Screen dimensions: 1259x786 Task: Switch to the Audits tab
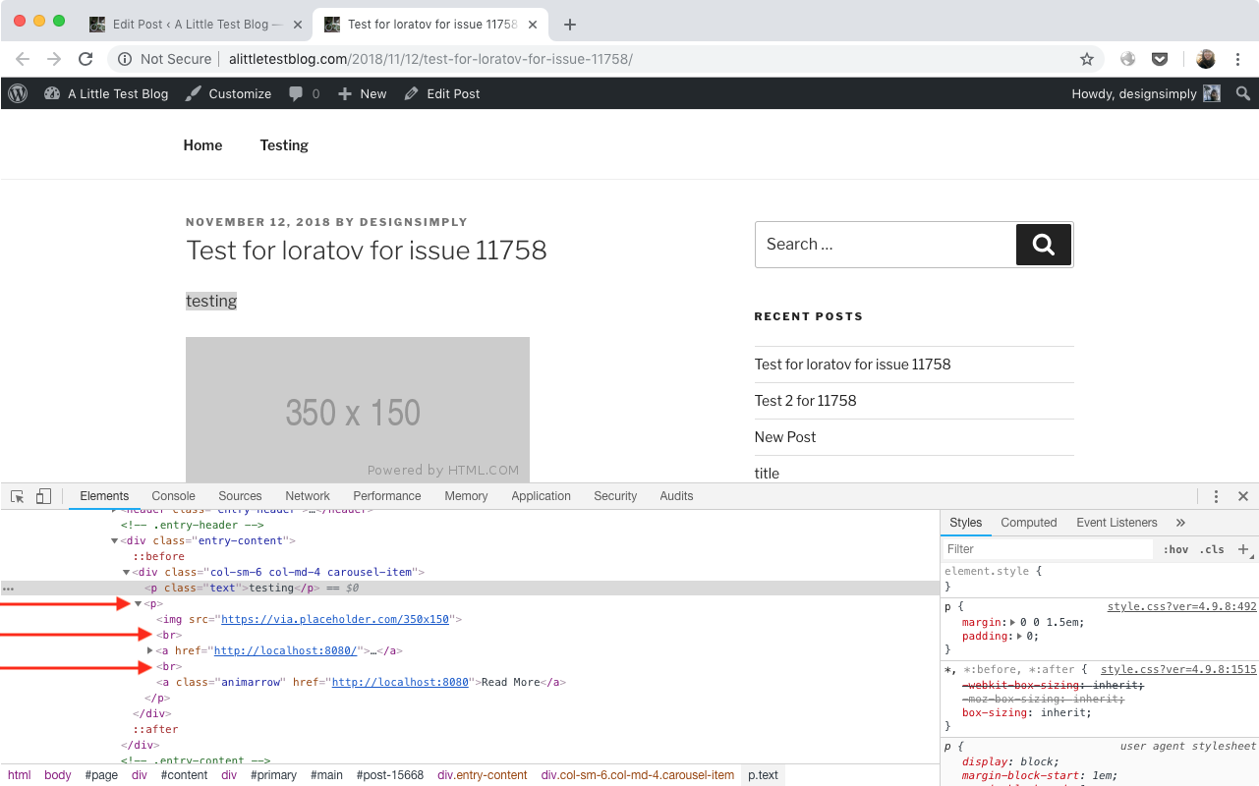coord(676,496)
